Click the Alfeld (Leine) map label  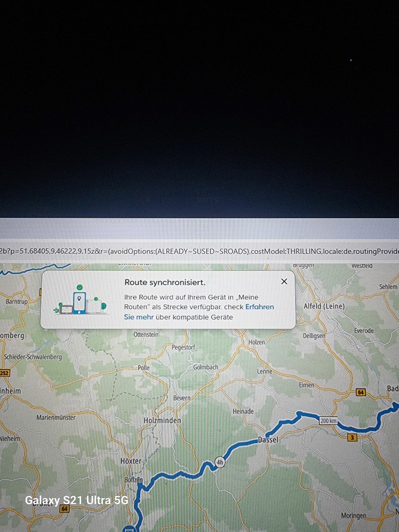[x=324, y=306]
